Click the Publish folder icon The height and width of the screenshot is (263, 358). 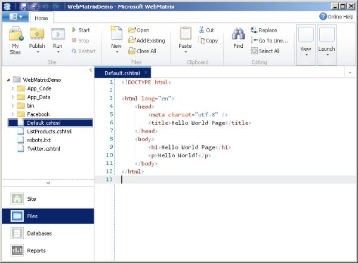[37, 34]
